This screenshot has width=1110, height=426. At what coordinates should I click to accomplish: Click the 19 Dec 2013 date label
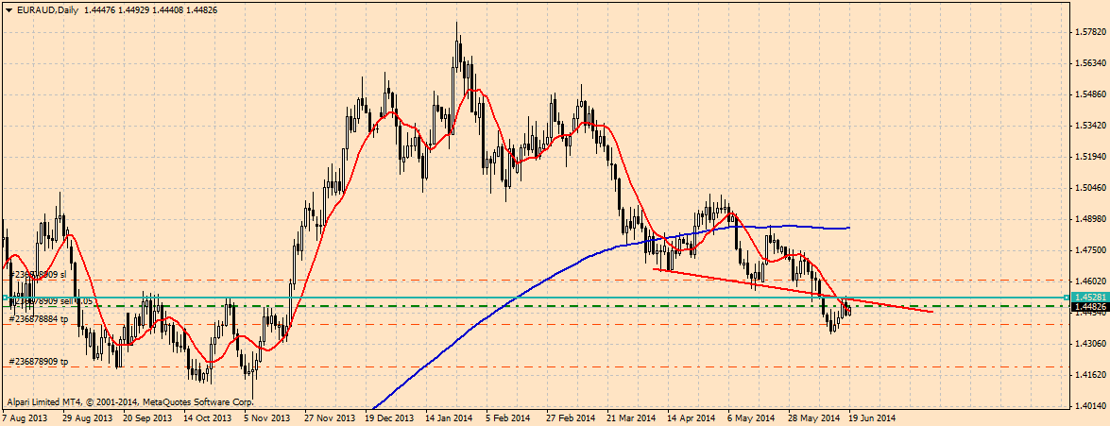[387, 418]
